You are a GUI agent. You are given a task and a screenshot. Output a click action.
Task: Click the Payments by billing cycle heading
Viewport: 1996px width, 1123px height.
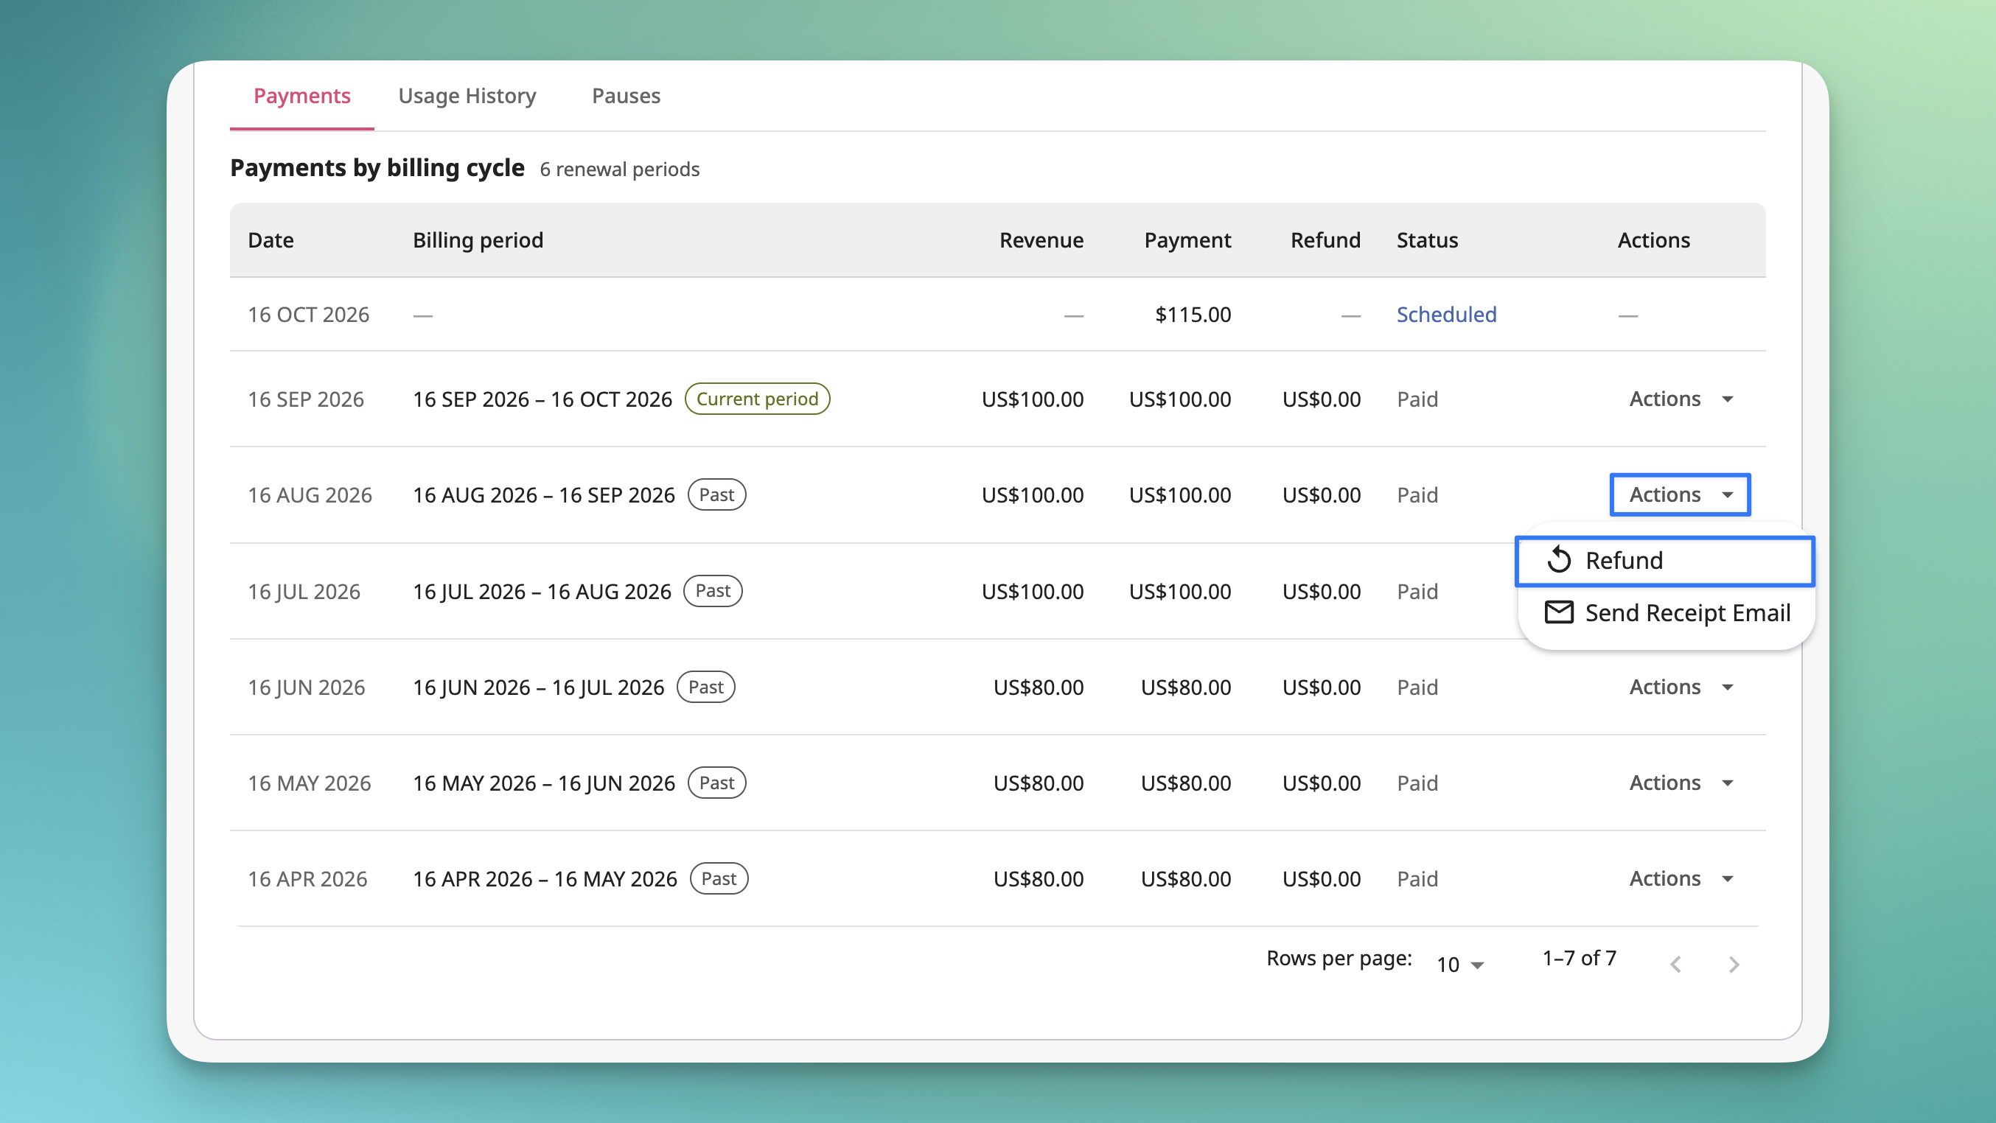click(377, 168)
